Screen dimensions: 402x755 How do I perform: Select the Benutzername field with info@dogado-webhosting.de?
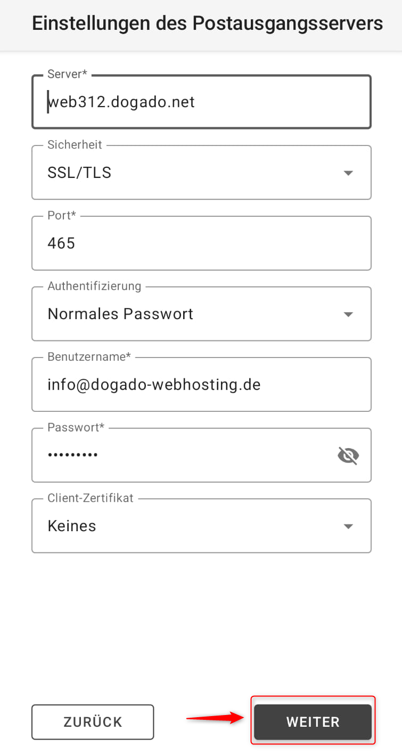[x=201, y=385]
